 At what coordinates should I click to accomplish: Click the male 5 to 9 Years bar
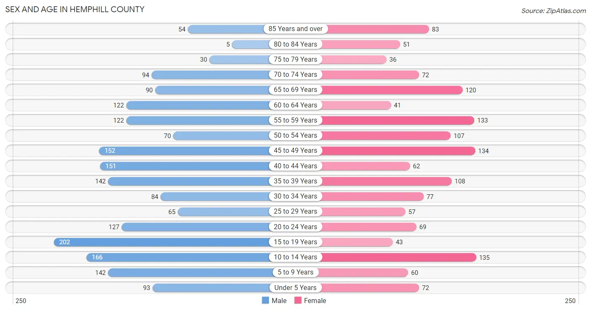tap(189, 272)
